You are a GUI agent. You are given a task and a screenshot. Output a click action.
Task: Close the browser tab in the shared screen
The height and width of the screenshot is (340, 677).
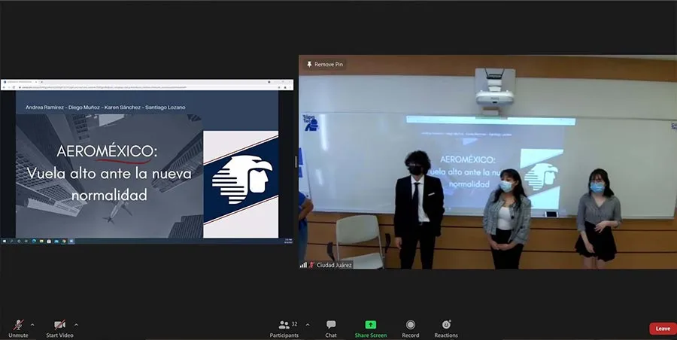tap(36, 82)
